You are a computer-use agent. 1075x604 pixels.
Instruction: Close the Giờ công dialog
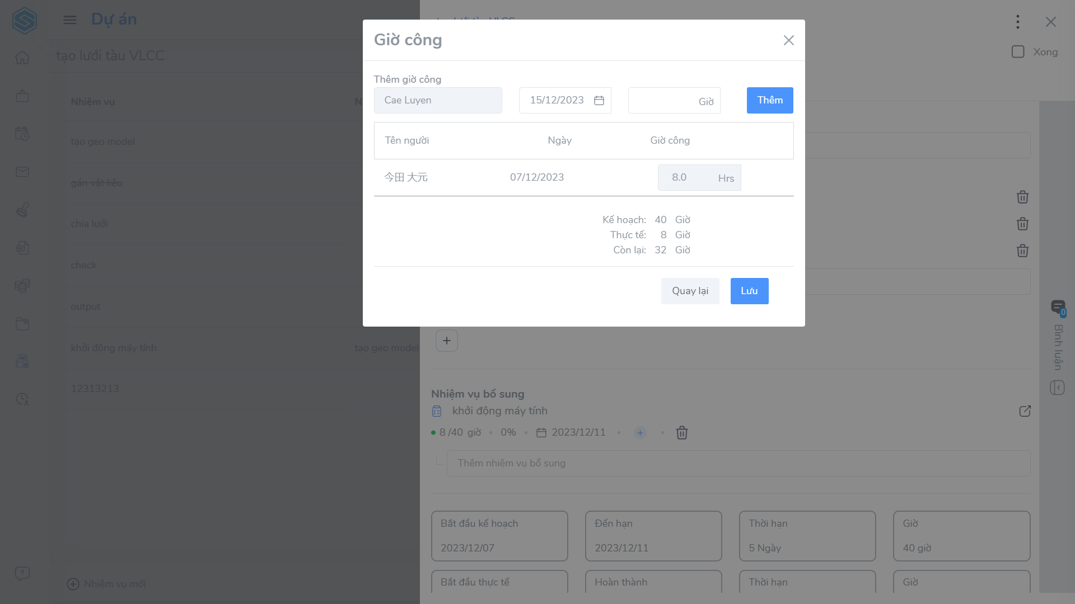coord(788,40)
